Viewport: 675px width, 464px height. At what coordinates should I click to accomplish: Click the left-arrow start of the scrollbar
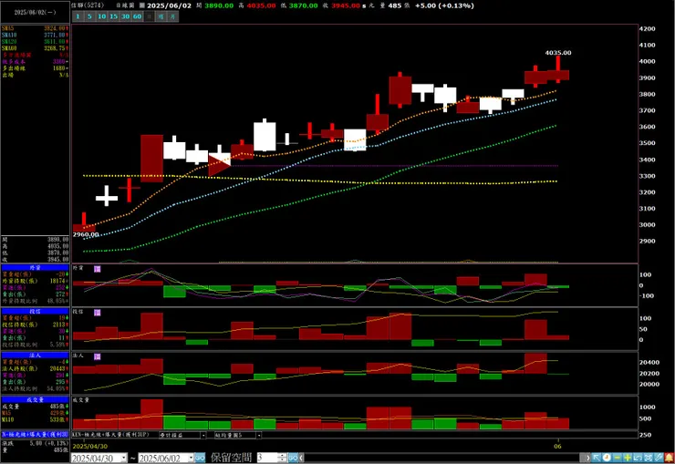tap(301, 458)
